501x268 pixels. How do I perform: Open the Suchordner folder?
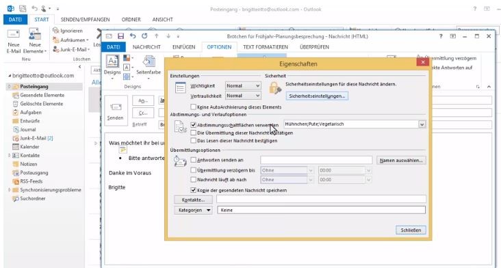pyautogui.click(x=33, y=198)
